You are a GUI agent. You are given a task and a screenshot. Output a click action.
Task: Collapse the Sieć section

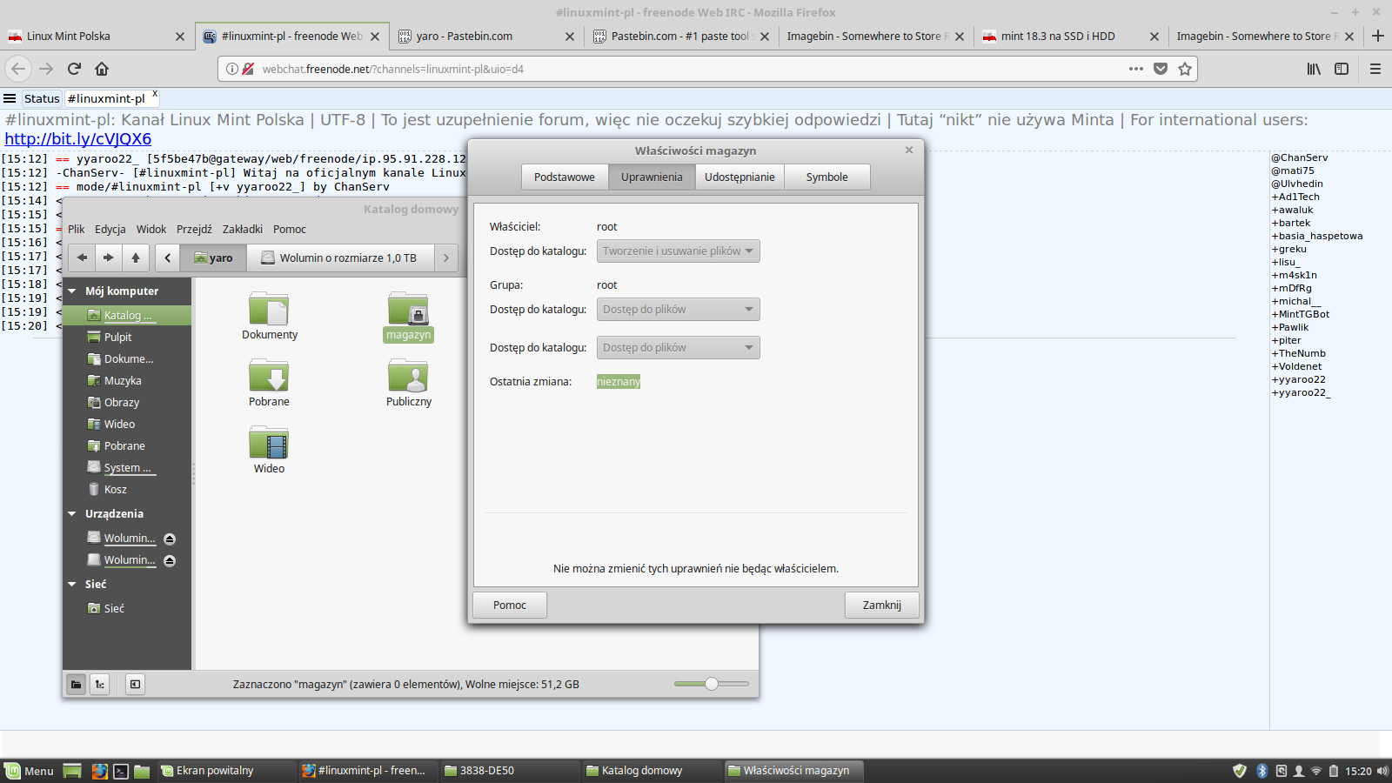[72, 585]
